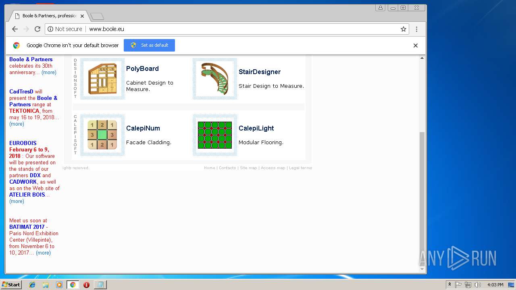This screenshot has height=290, width=516.
Task: Dismiss the default browser notification bar
Action: [416, 46]
